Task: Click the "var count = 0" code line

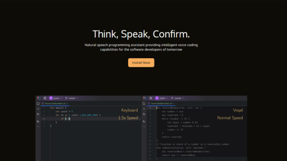Action: (64, 111)
